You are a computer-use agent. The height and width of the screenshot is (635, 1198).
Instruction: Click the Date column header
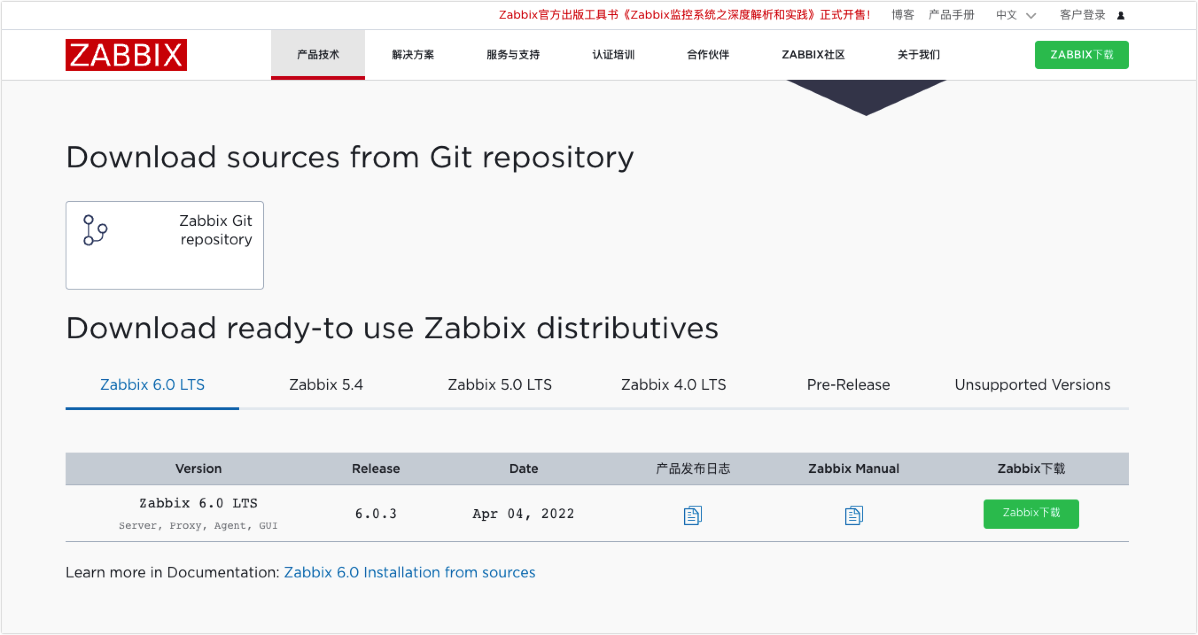[524, 468]
